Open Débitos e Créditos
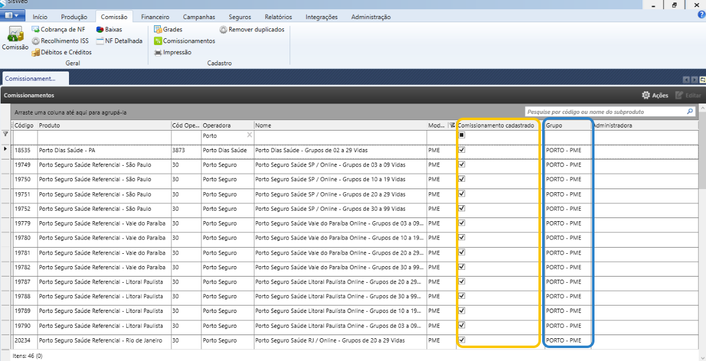Viewport: 706px width, 361px height. pyautogui.click(x=61, y=52)
